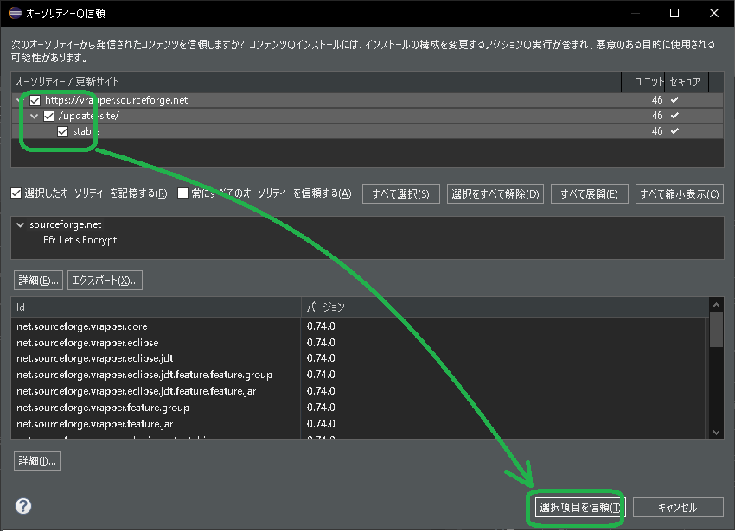Click secure checkmark in the stable row
The width and height of the screenshot is (735, 531).
click(674, 131)
